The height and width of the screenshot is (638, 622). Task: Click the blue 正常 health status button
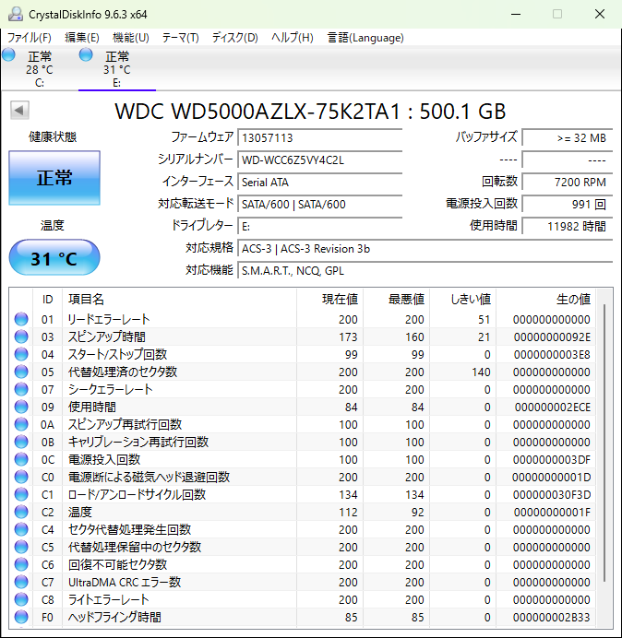[54, 178]
